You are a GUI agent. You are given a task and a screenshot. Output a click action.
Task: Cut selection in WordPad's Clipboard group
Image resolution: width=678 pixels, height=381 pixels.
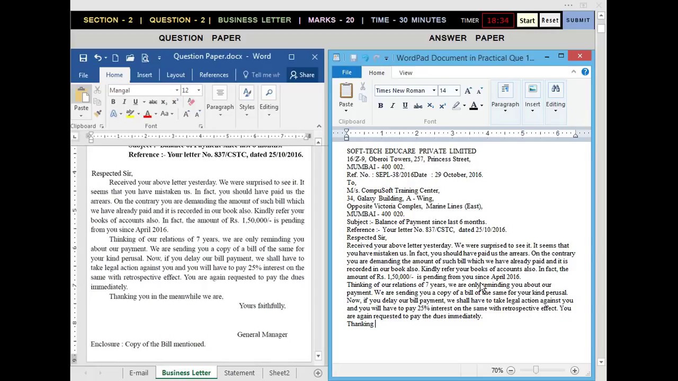(x=363, y=86)
